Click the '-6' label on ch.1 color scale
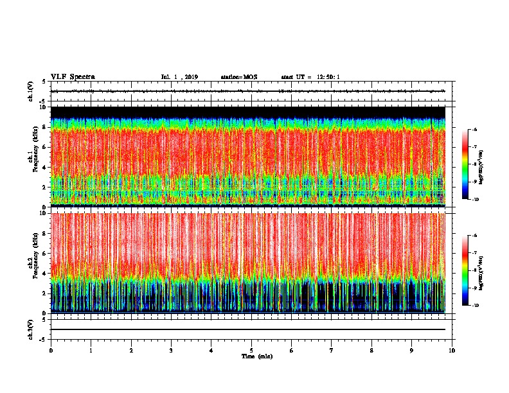509x393 pixels. coord(474,129)
